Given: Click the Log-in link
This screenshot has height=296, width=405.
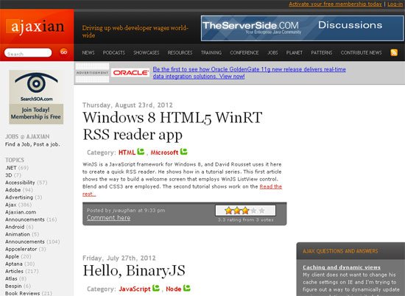Looking at the screenshot, I should click(395, 4).
